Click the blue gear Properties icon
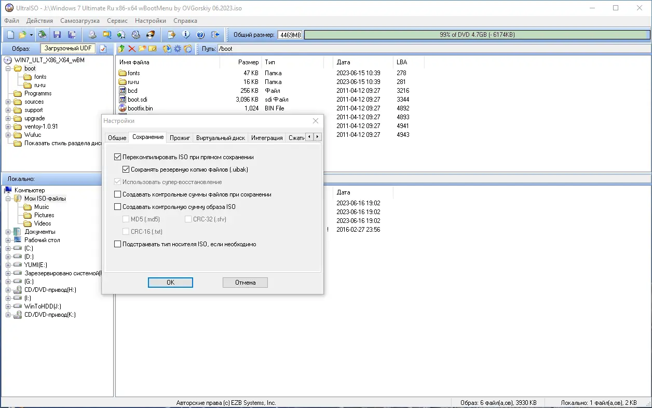 (x=178, y=49)
